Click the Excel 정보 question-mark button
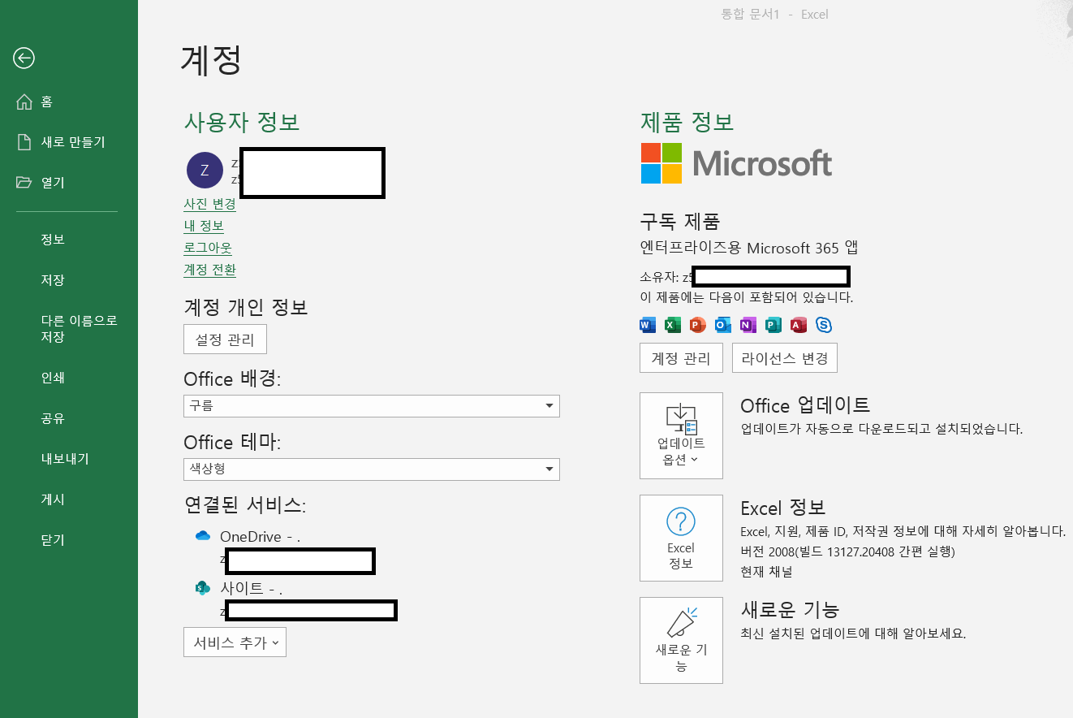 (x=681, y=538)
